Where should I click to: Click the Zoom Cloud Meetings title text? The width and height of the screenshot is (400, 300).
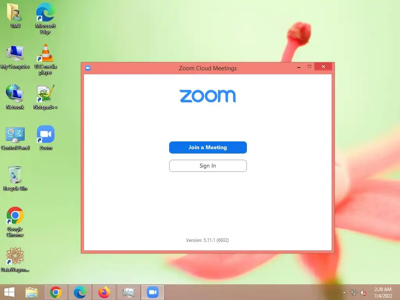coord(208,68)
